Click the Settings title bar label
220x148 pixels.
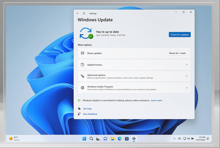(x=93, y=14)
